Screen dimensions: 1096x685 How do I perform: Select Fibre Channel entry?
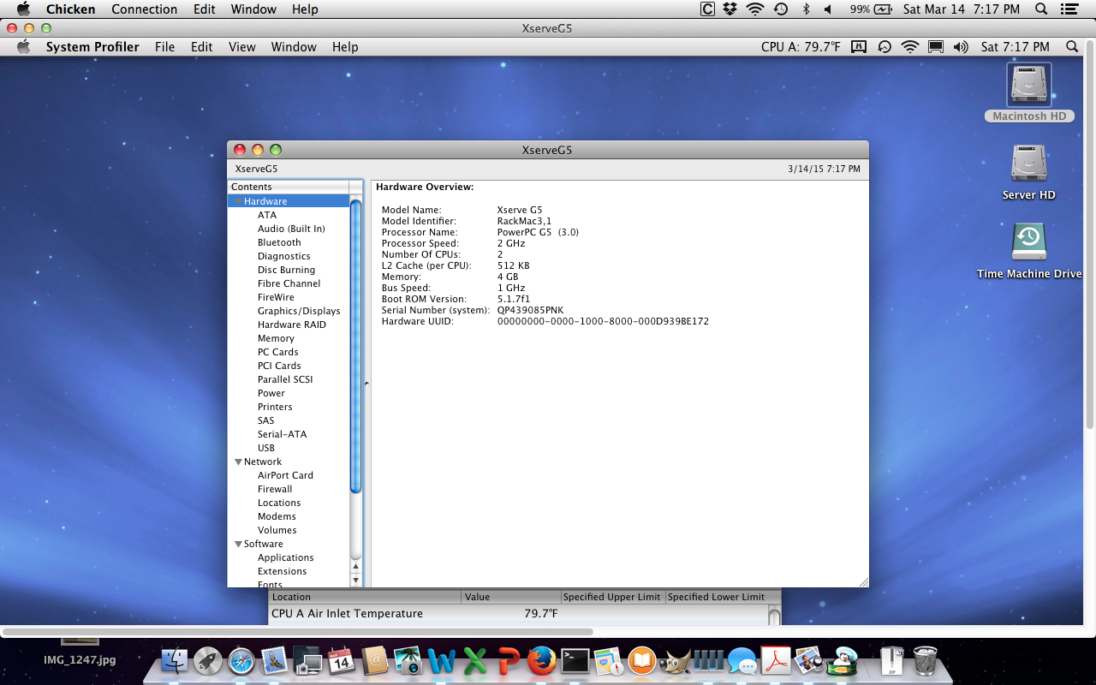click(289, 283)
